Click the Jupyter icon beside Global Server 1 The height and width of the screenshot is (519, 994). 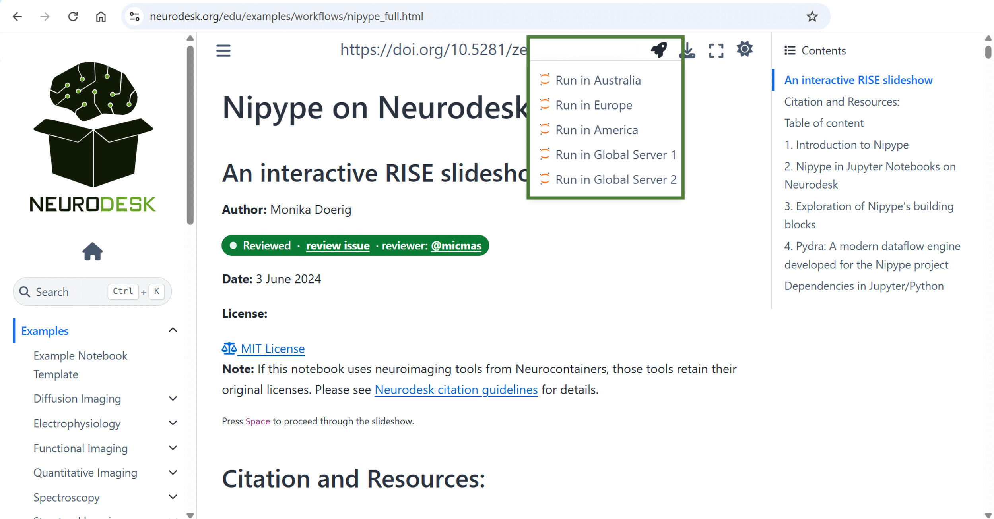click(x=545, y=154)
